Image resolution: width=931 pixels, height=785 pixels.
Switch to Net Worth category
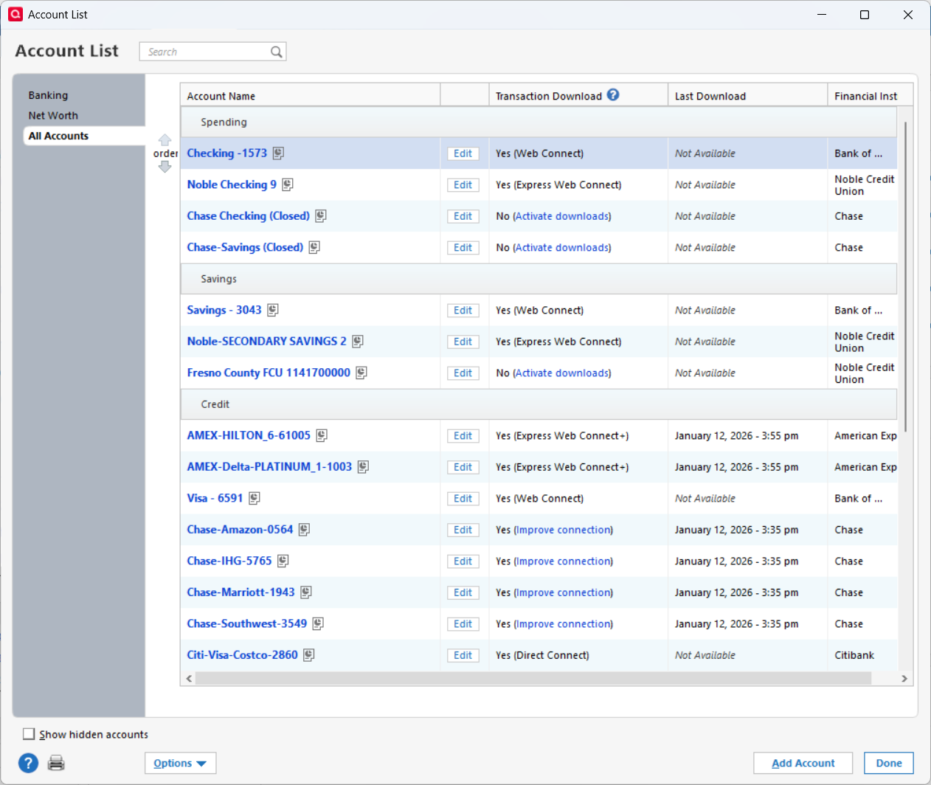(x=53, y=116)
